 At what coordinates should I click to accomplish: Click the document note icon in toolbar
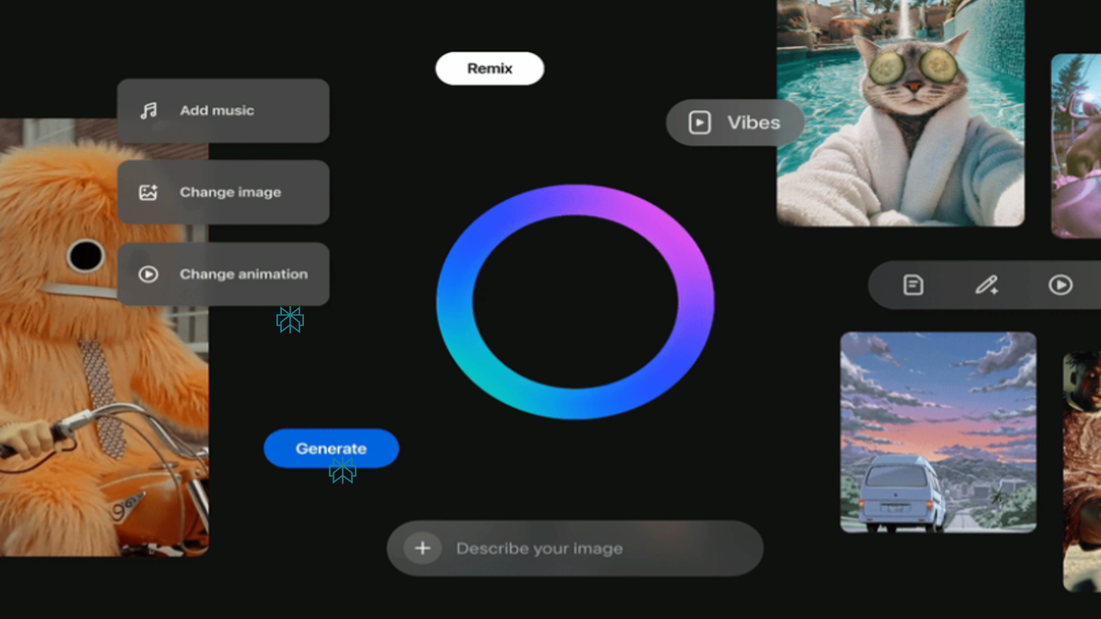(x=913, y=285)
